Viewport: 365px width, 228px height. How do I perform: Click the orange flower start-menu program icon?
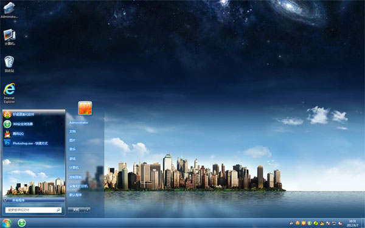[x=7, y=114]
